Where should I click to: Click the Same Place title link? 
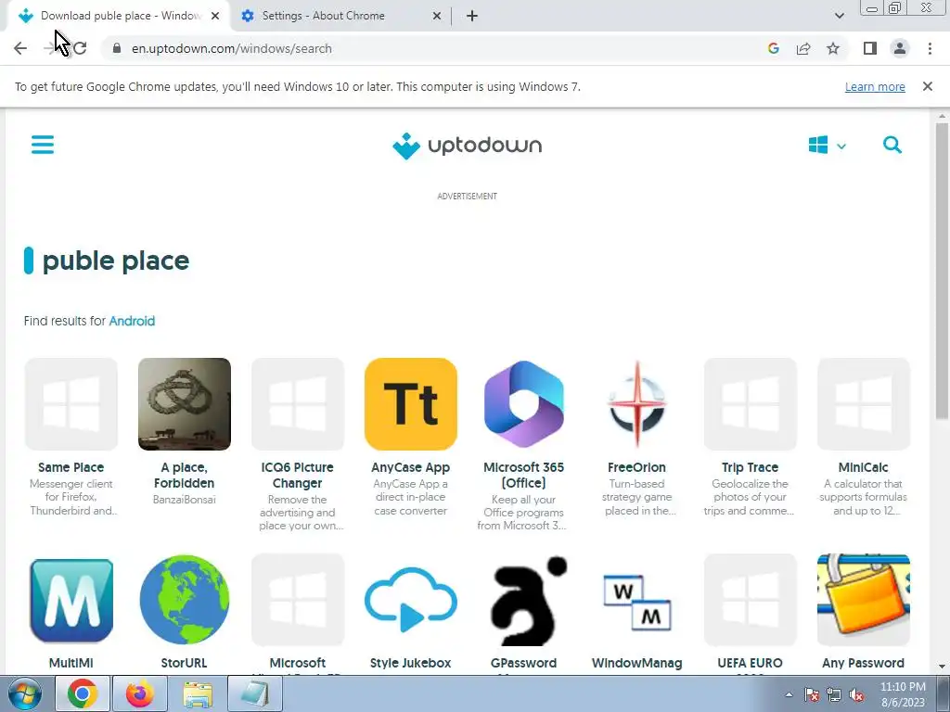pos(71,467)
